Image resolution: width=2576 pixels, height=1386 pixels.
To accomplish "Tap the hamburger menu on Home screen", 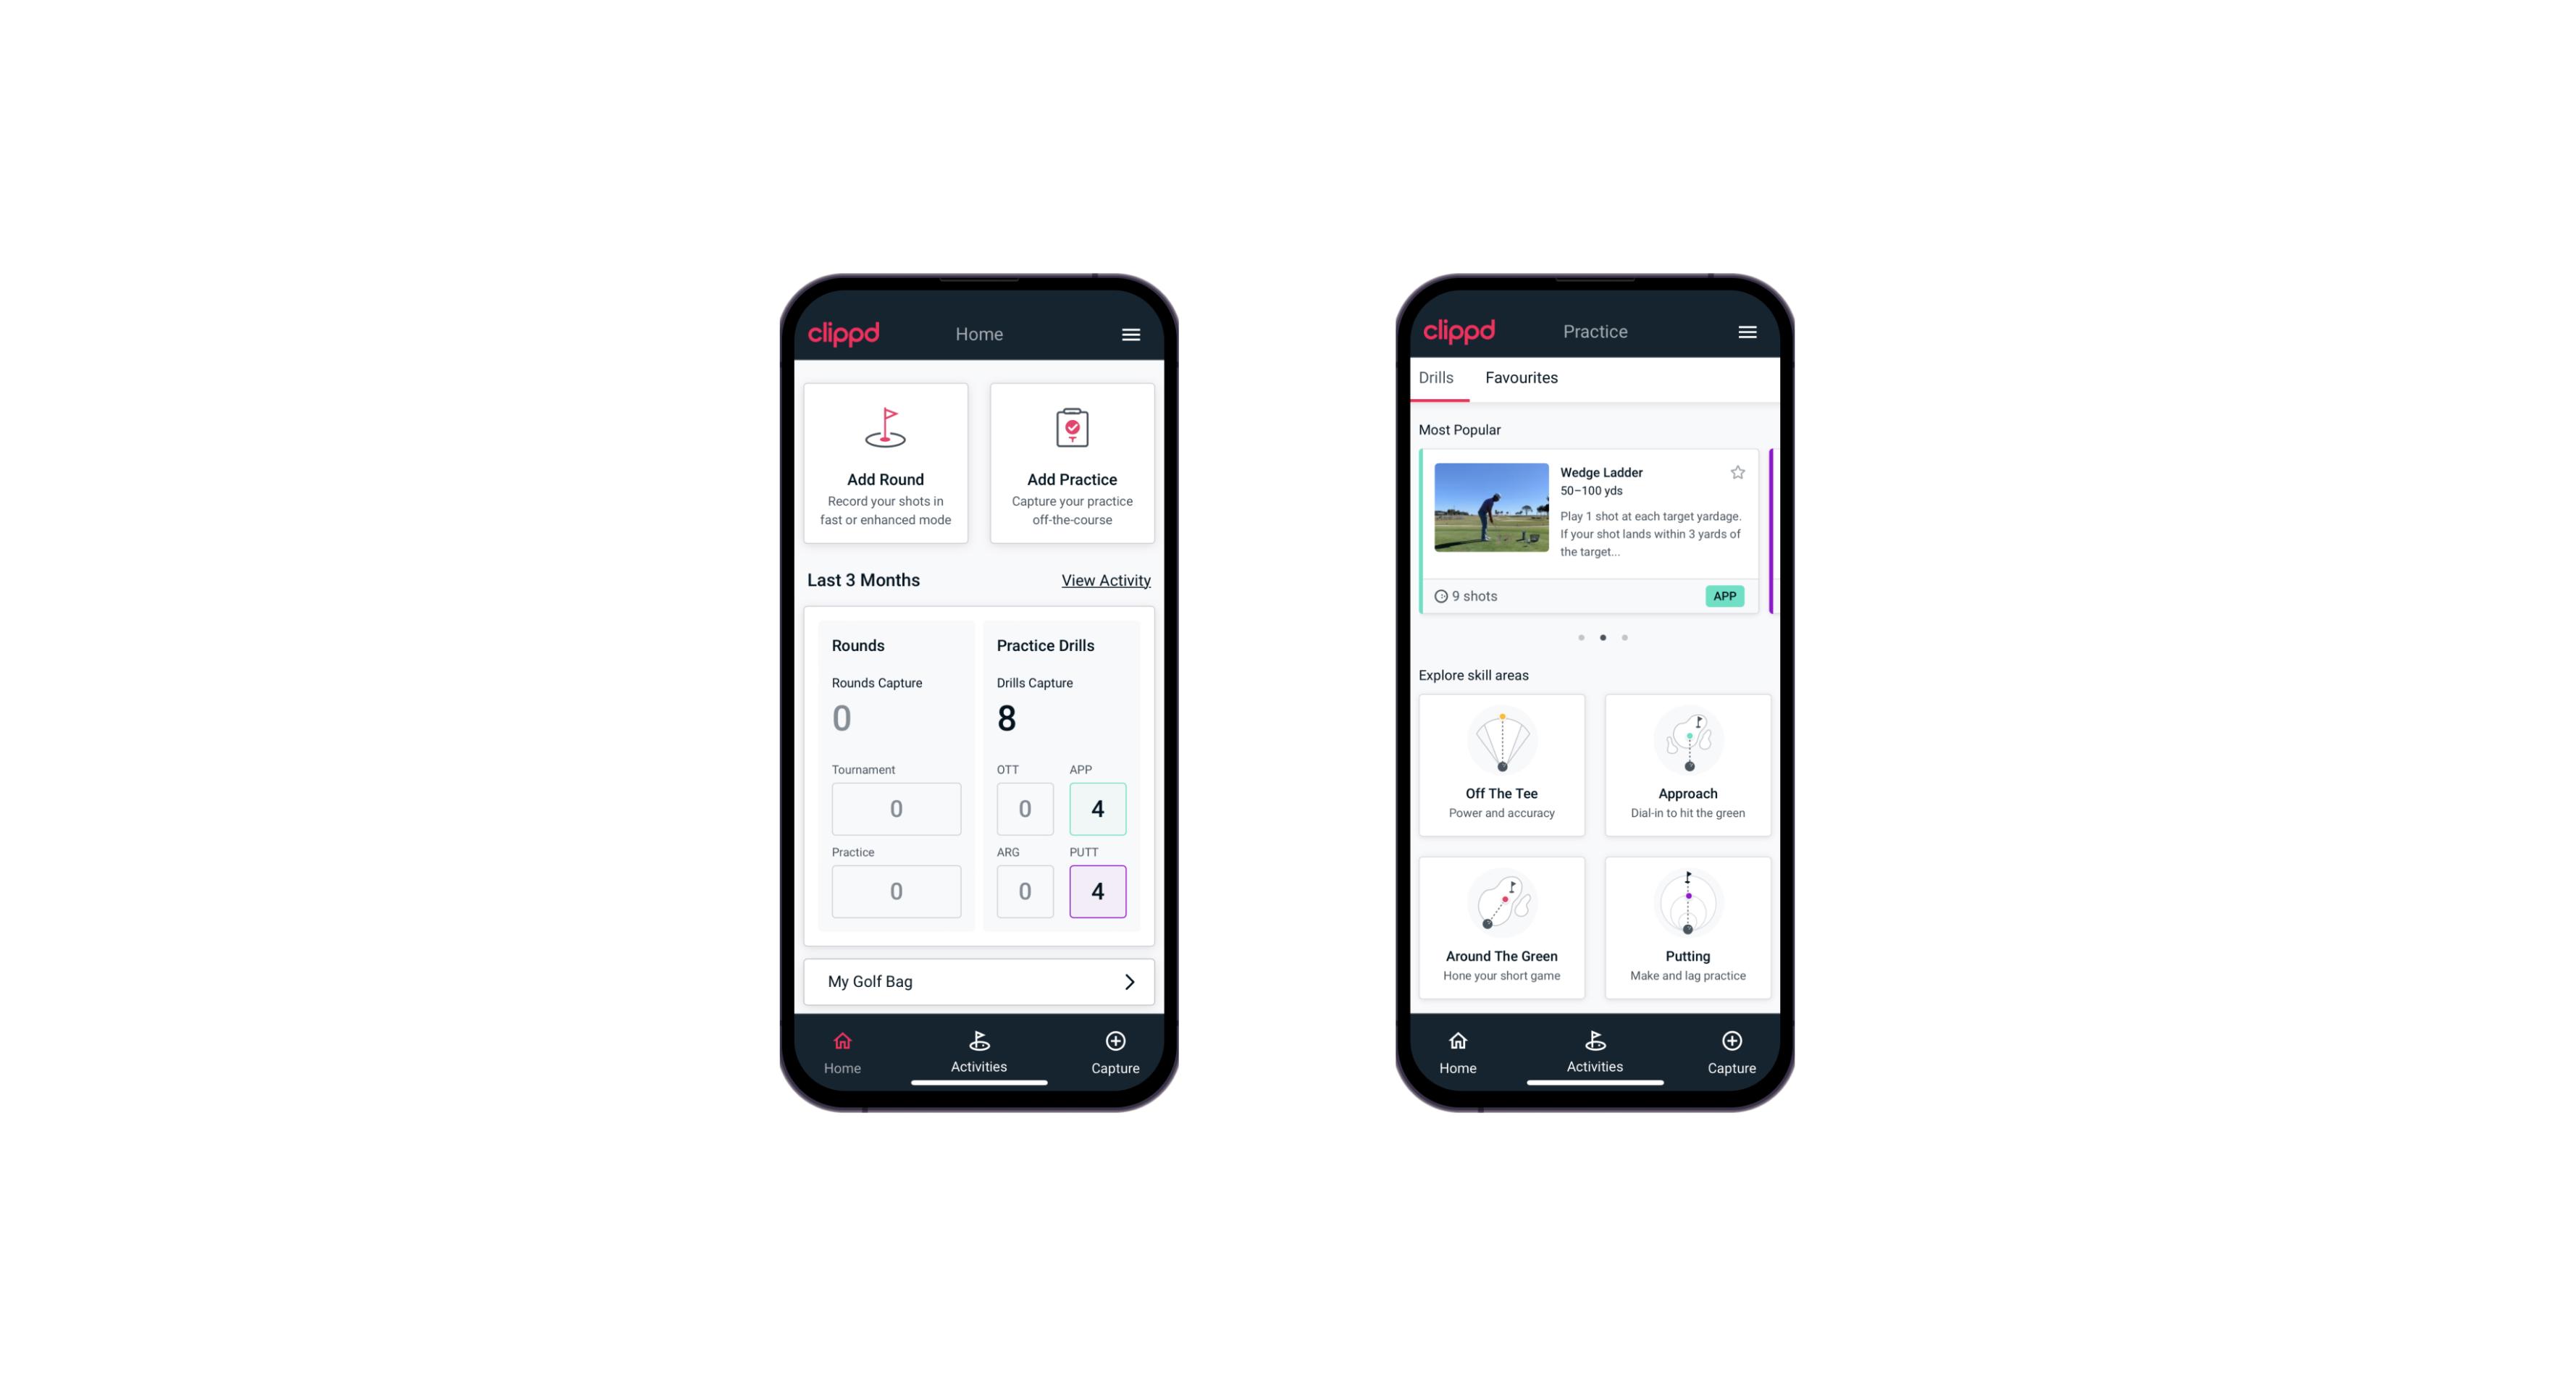I will (x=1133, y=335).
